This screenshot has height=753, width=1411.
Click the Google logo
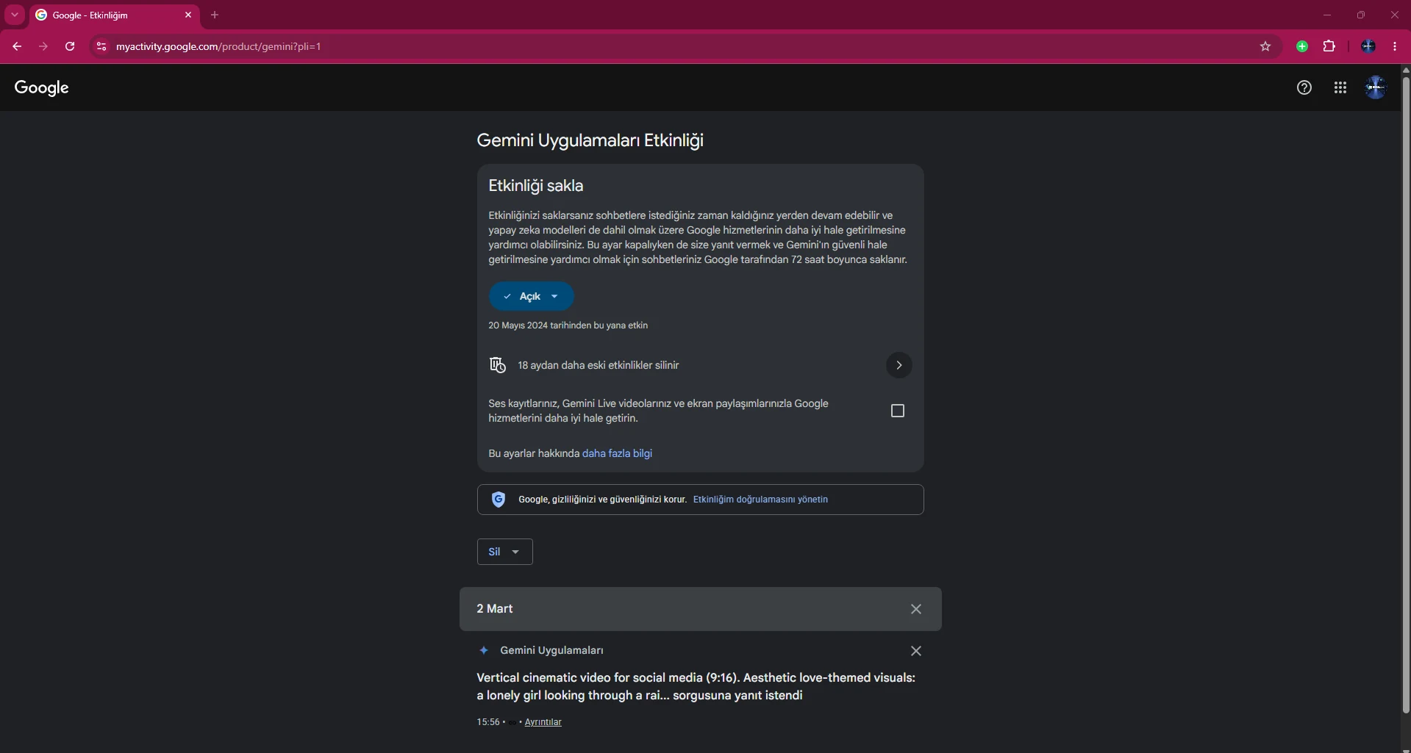click(41, 87)
